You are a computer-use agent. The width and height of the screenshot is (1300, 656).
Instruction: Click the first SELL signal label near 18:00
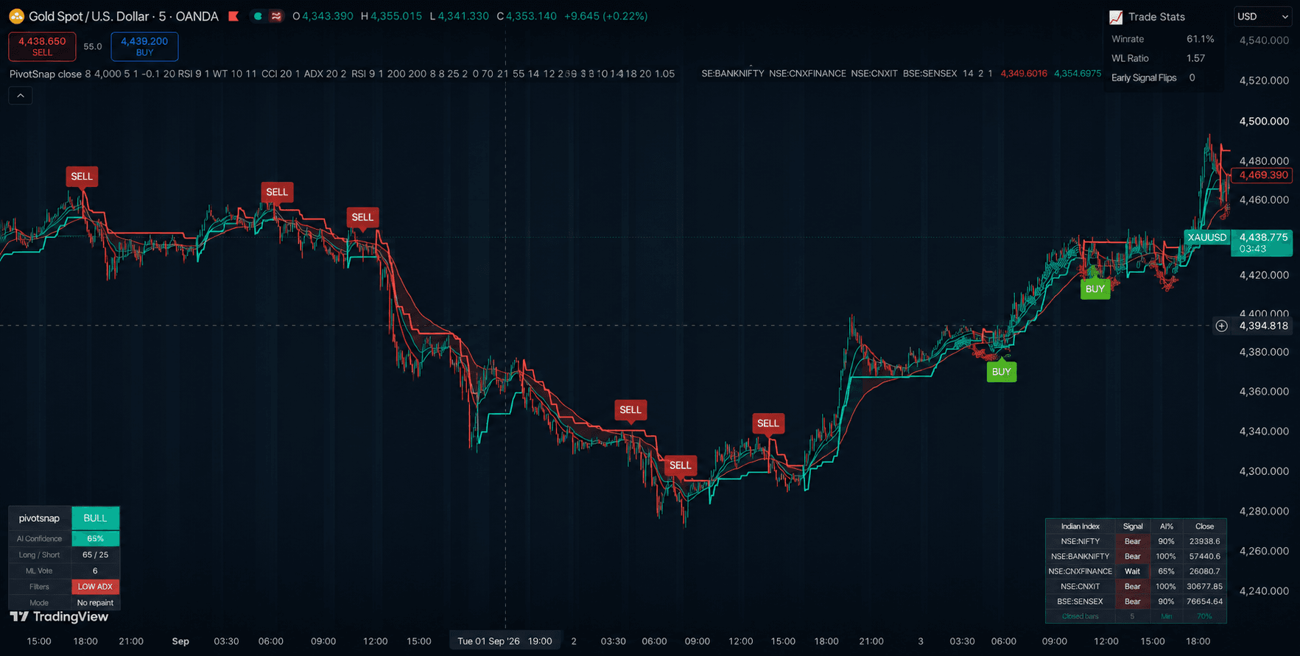pos(82,177)
